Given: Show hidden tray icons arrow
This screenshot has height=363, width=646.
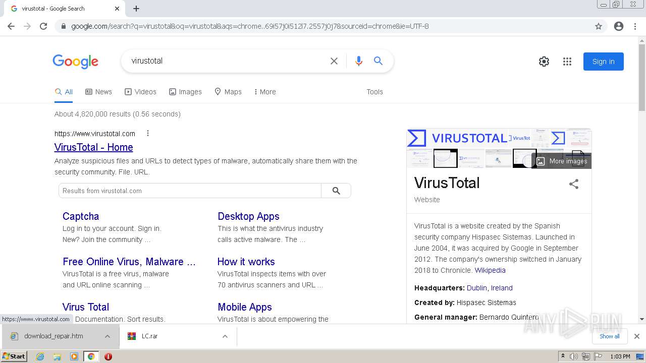Looking at the screenshot, I should click(563, 356).
